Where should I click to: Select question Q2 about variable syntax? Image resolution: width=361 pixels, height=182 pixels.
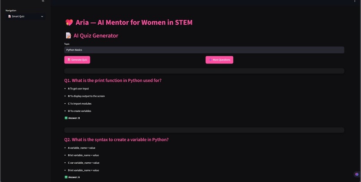point(116,140)
